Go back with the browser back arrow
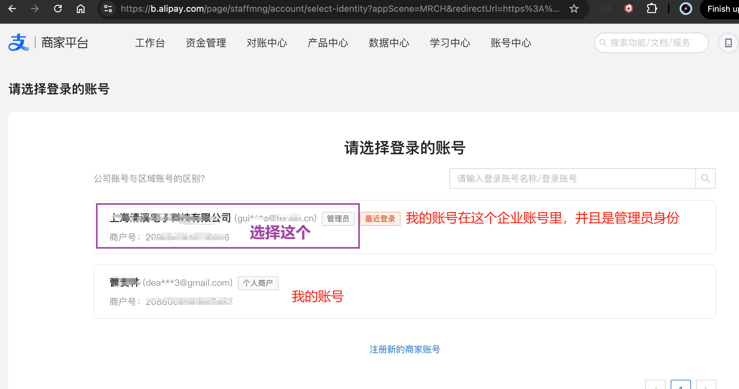 tap(12, 9)
